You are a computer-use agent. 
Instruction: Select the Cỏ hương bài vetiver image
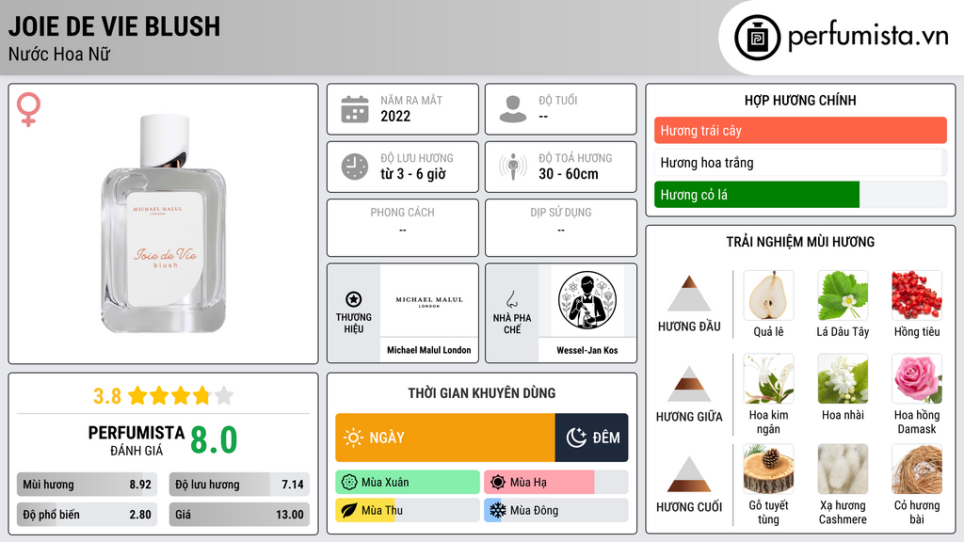917,470
